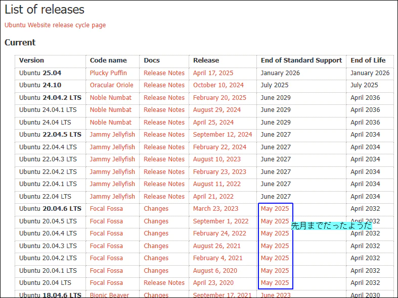Open Release Notes for Ubuntu 25.04
Image resolution: width=398 pixels, height=298 pixels.
[164, 73]
